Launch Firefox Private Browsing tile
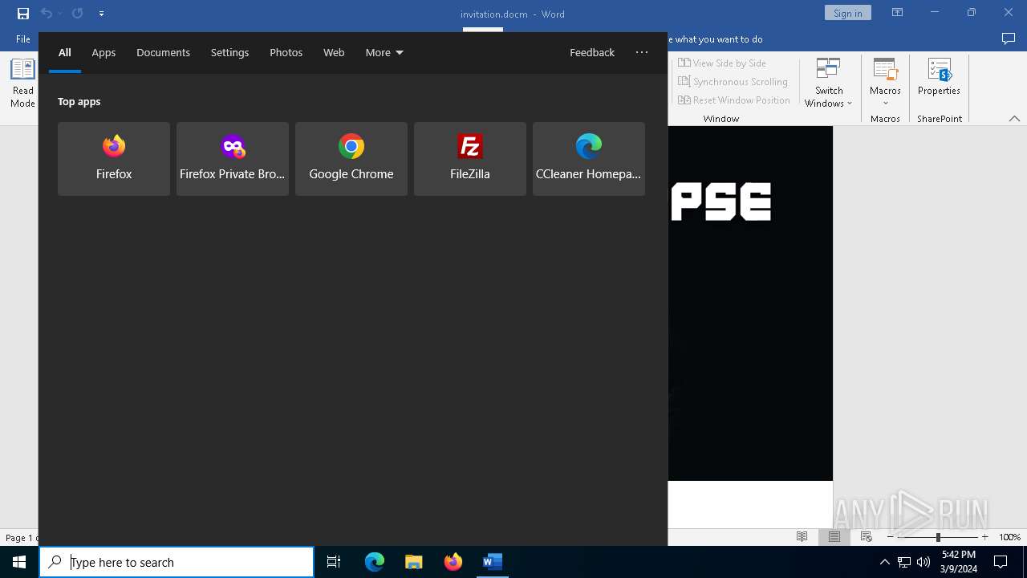1027x578 pixels. click(233, 159)
